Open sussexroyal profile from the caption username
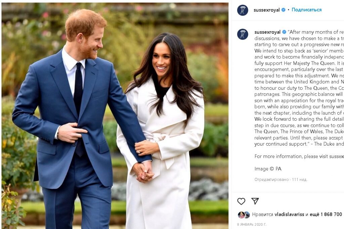The height and width of the screenshot is (229, 344). [267, 32]
